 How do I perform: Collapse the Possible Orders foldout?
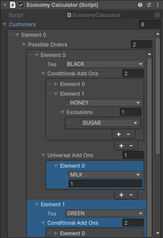tap(24, 45)
